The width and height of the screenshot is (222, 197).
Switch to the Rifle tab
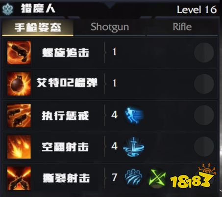(x=182, y=27)
